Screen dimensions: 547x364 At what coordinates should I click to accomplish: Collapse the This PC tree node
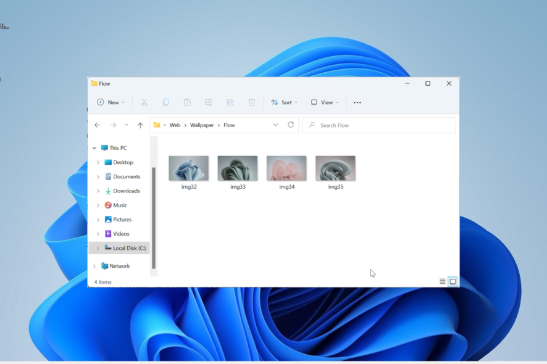click(x=94, y=148)
